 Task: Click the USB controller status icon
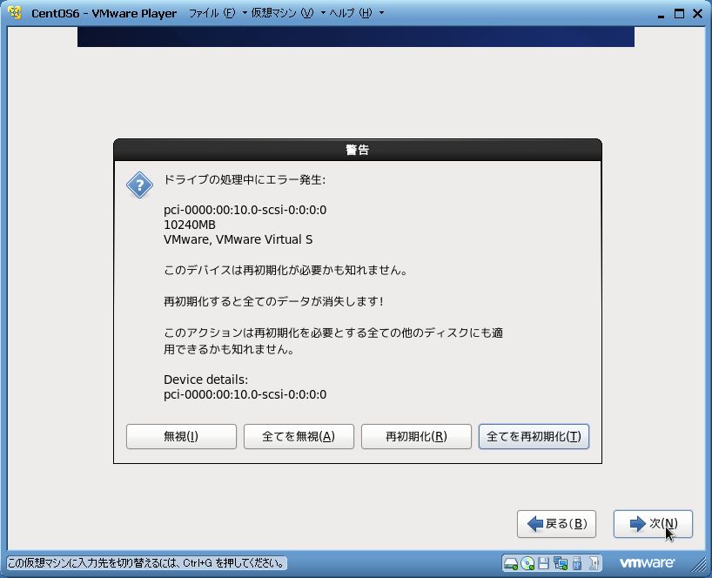(577, 563)
